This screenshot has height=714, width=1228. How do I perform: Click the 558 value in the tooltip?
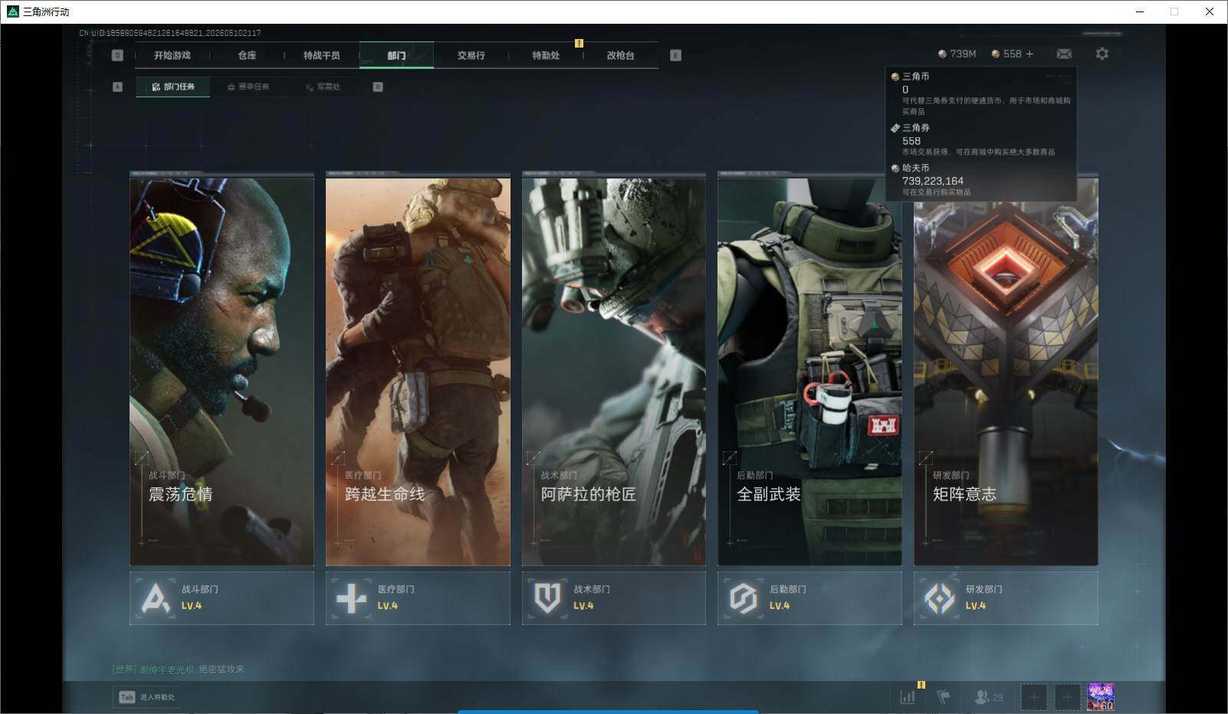[x=911, y=141]
